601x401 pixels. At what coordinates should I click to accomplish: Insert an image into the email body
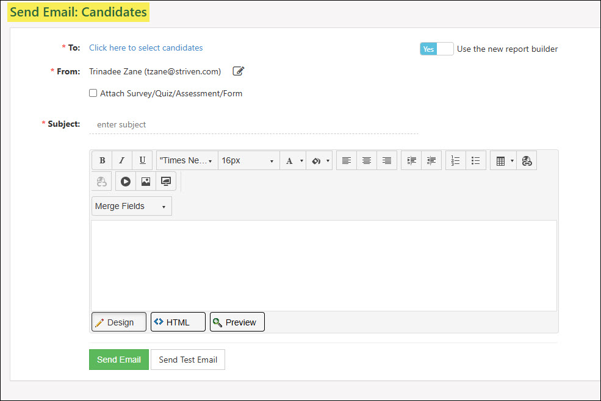coord(145,181)
